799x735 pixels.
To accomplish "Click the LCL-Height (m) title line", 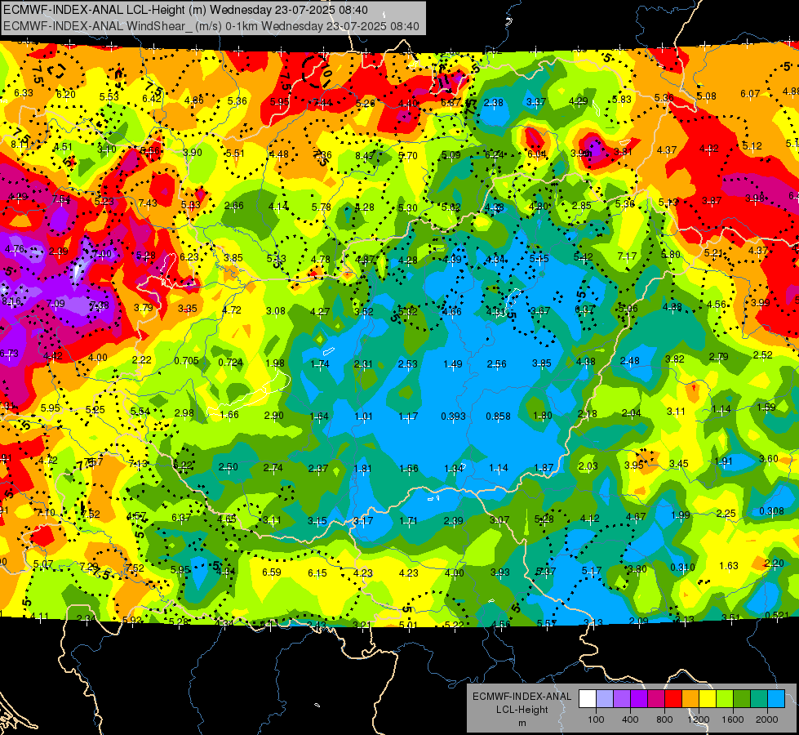I will coord(185,10).
